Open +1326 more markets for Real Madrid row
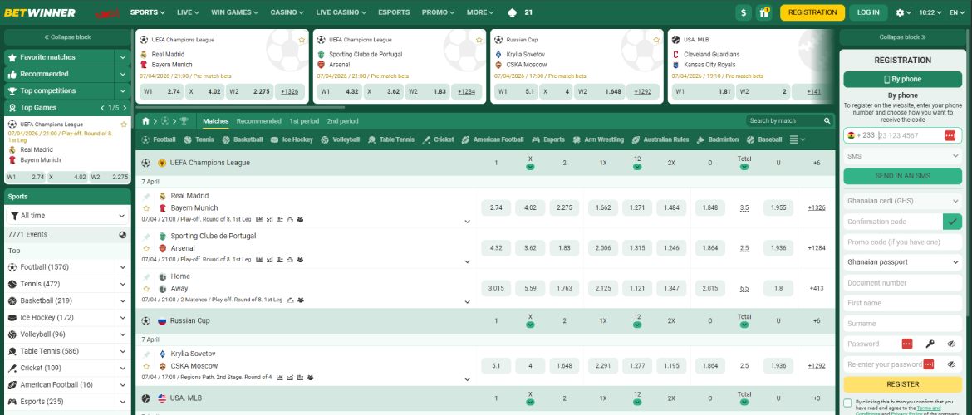Viewport: 972px width, 415px height. 817,208
